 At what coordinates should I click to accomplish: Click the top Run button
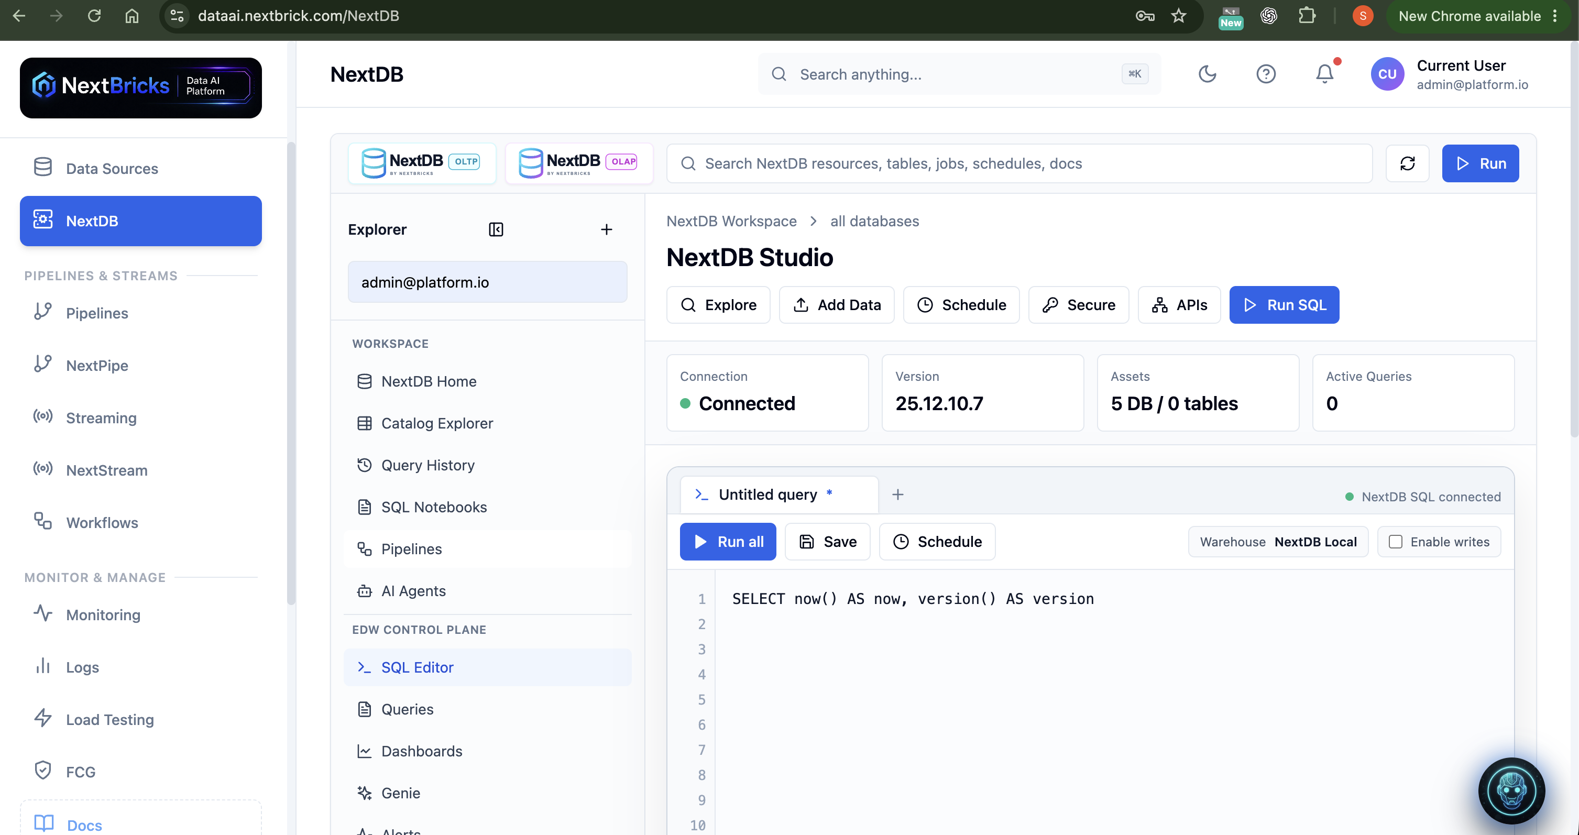pyautogui.click(x=1479, y=163)
